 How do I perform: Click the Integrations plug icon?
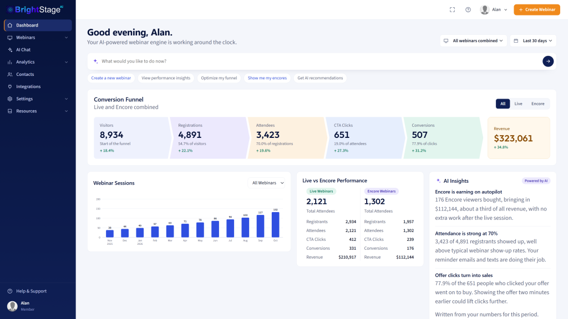click(x=10, y=87)
